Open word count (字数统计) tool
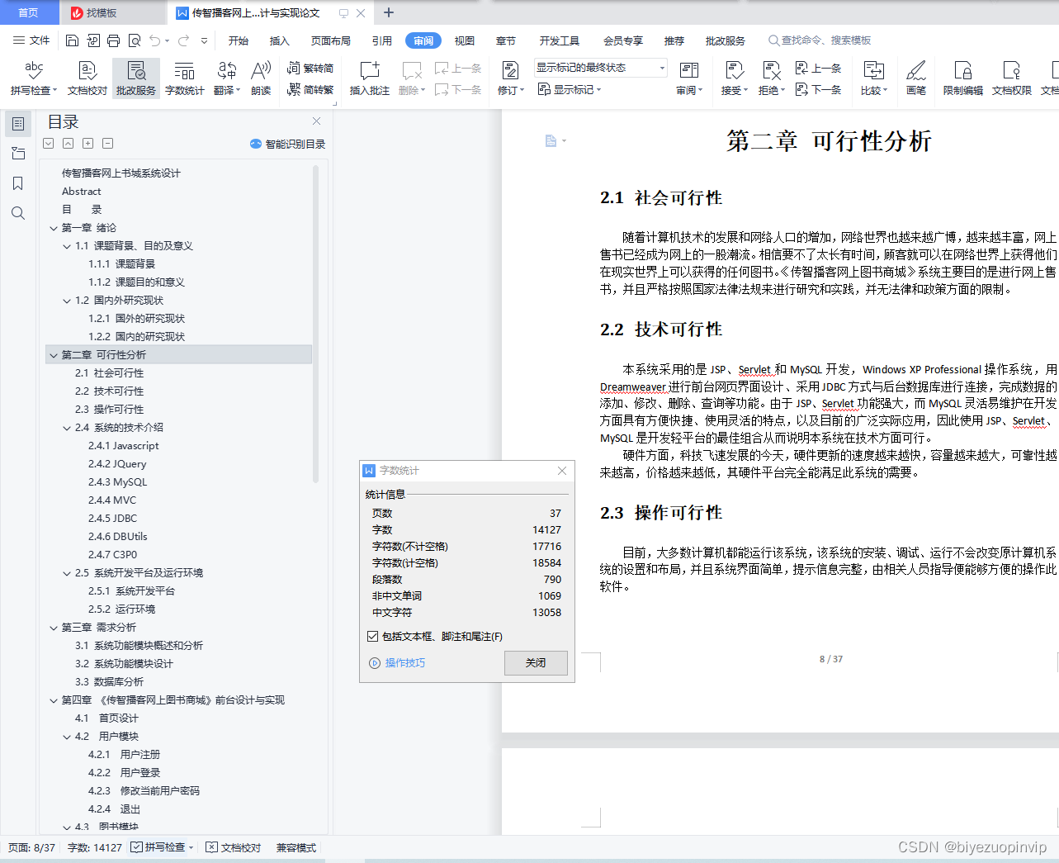 (185, 78)
